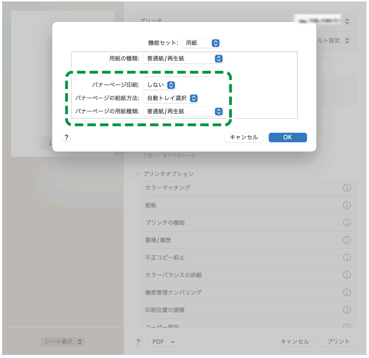
Task: Open details for 給紙 via its info icon
Action: point(347,205)
